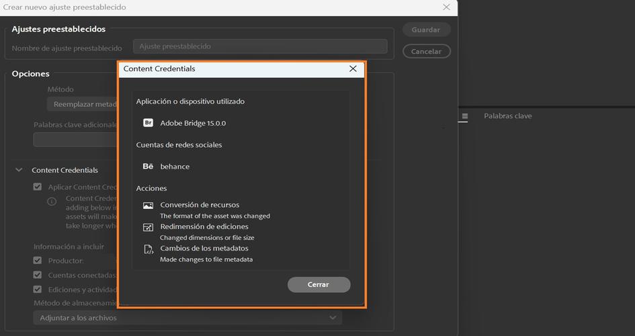
Task: Click the Adobe Bridge Br icon
Action: click(x=148, y=123)
